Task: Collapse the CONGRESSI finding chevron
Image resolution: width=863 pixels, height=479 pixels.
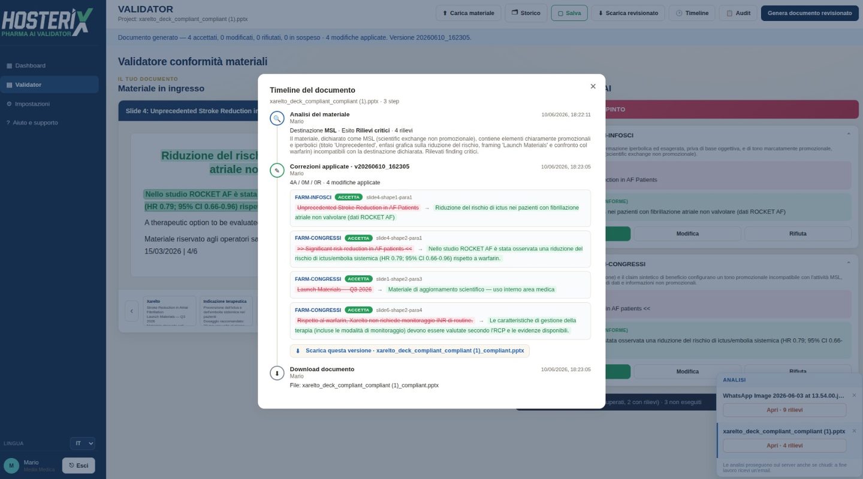Action: pyautogui.click(x=849, y=263)
